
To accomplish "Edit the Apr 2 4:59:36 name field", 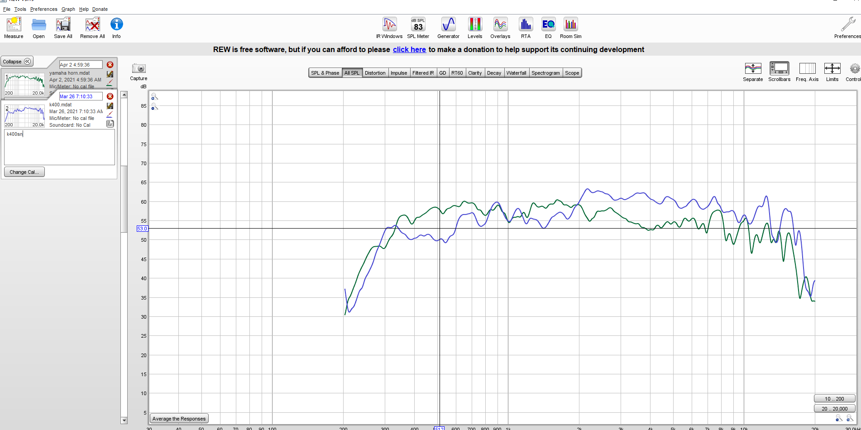I will tap(81, 65).
